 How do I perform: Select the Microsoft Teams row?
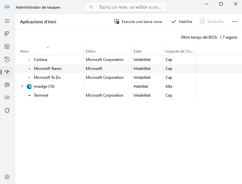(48, 69)
